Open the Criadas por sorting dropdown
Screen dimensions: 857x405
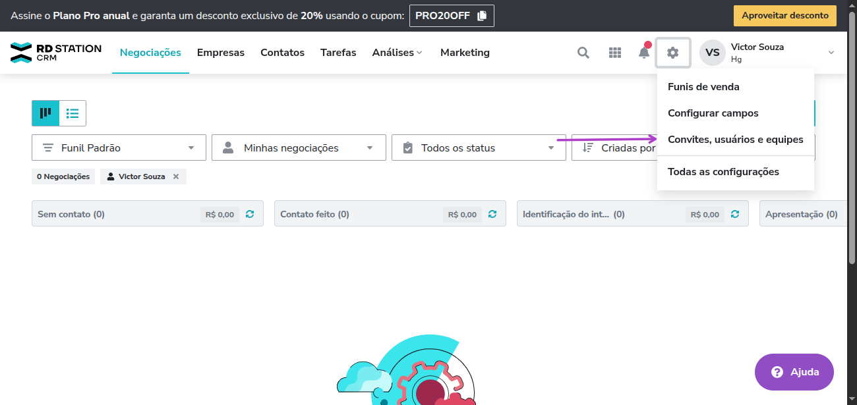(614, 148)
